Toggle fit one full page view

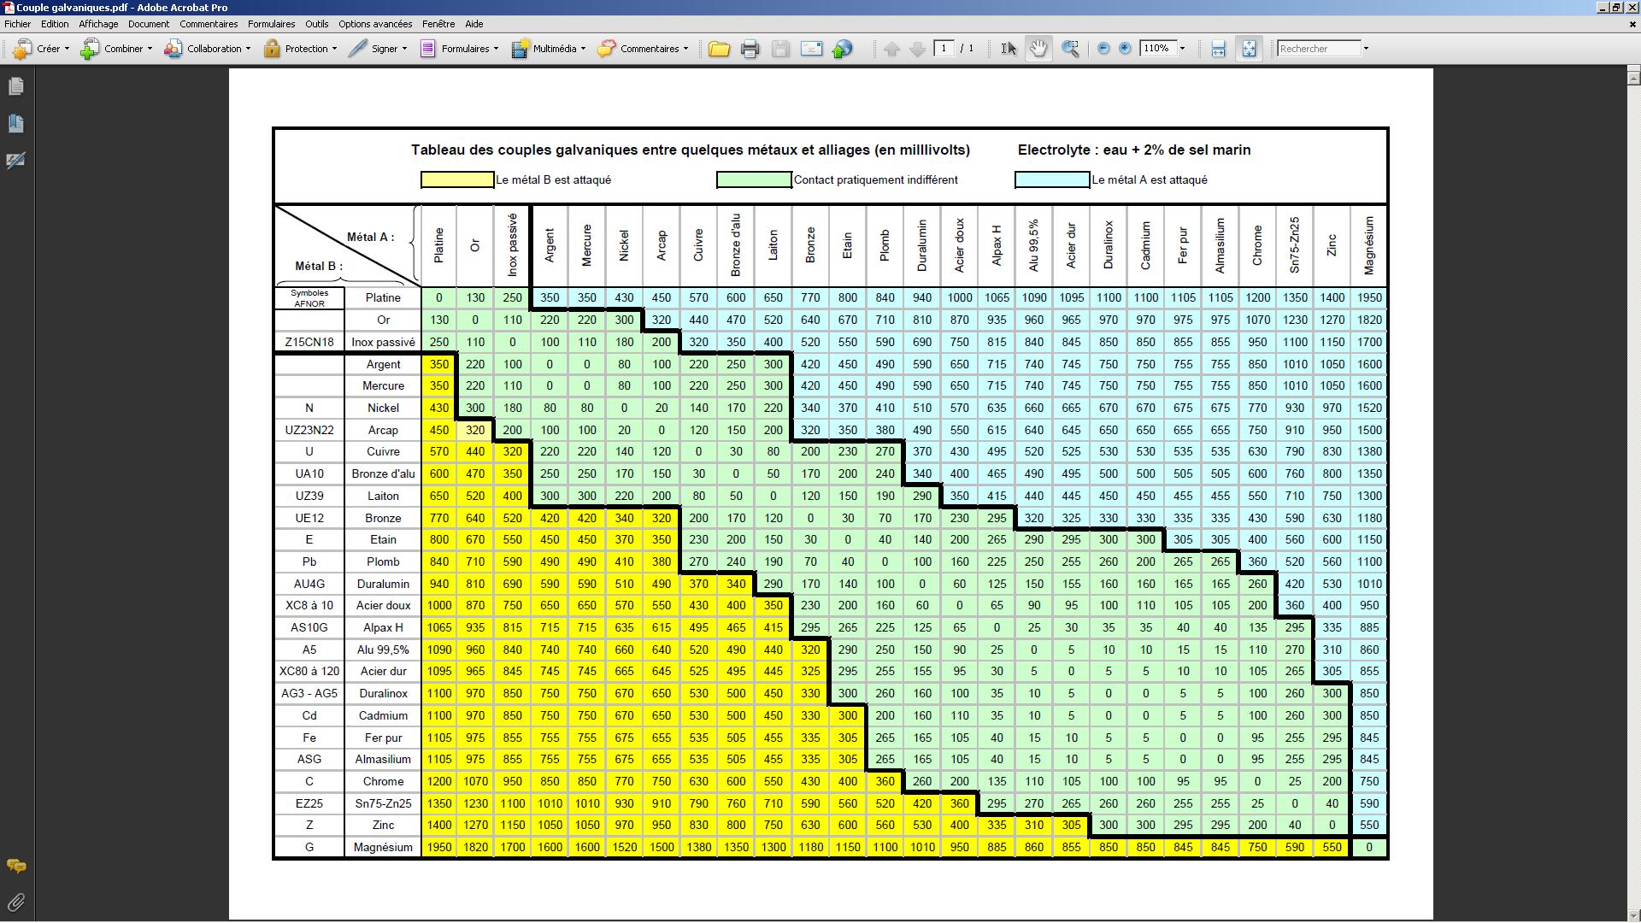1249,49
